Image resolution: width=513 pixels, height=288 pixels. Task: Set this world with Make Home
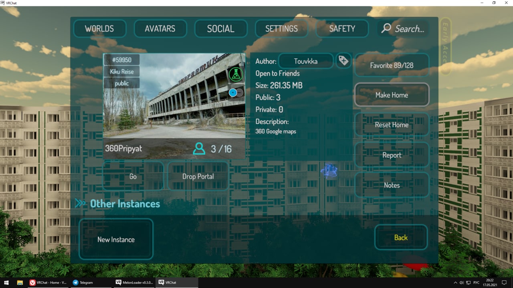click(x=392, y=95)
